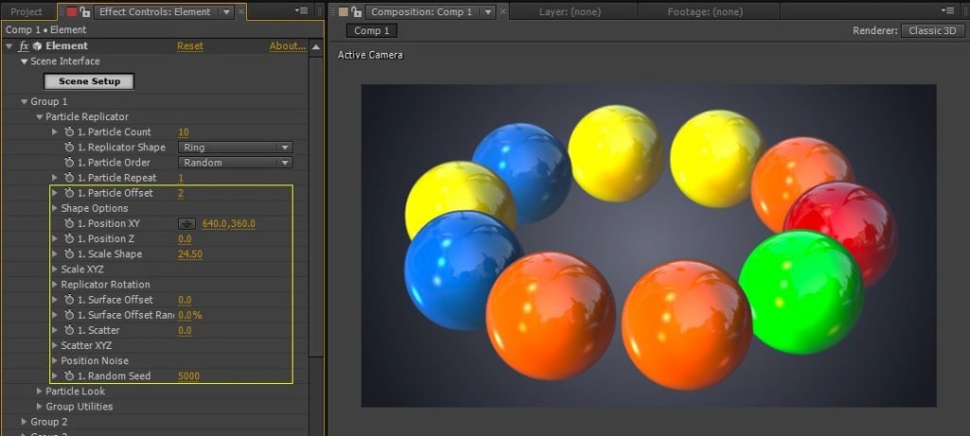Toggle stopwatch for 1. Particle Offset
970x436 pixels.
click(69, 193)
